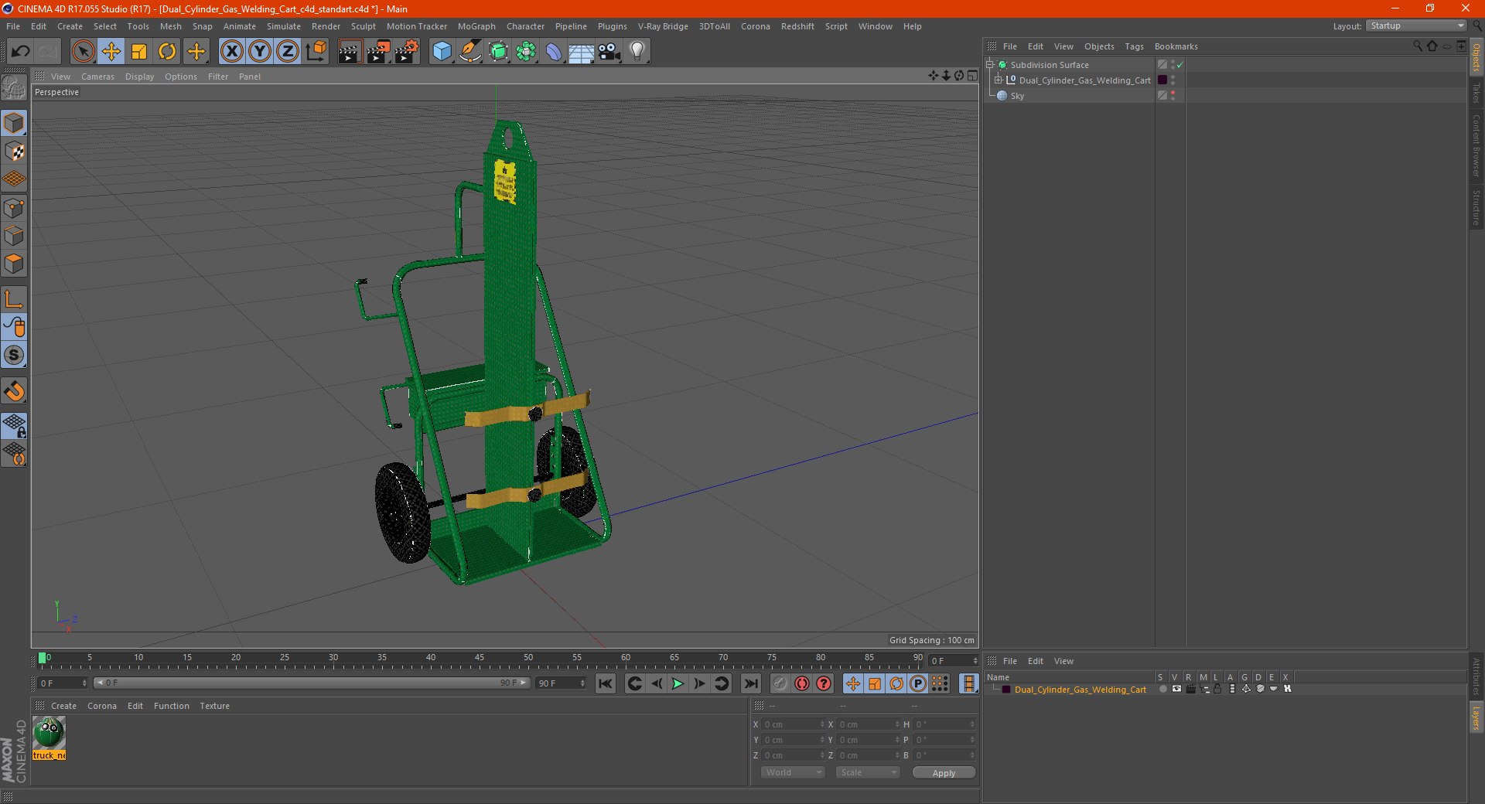Select the Move tool
The width and height of the screenshot is (1485, 804).
pos(111,52)
